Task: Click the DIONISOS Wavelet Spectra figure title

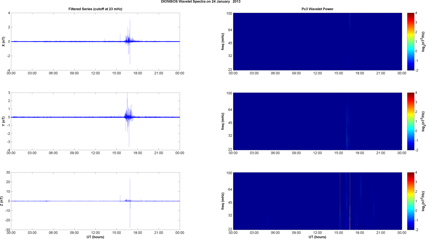Action: click(x=200, y=2)
